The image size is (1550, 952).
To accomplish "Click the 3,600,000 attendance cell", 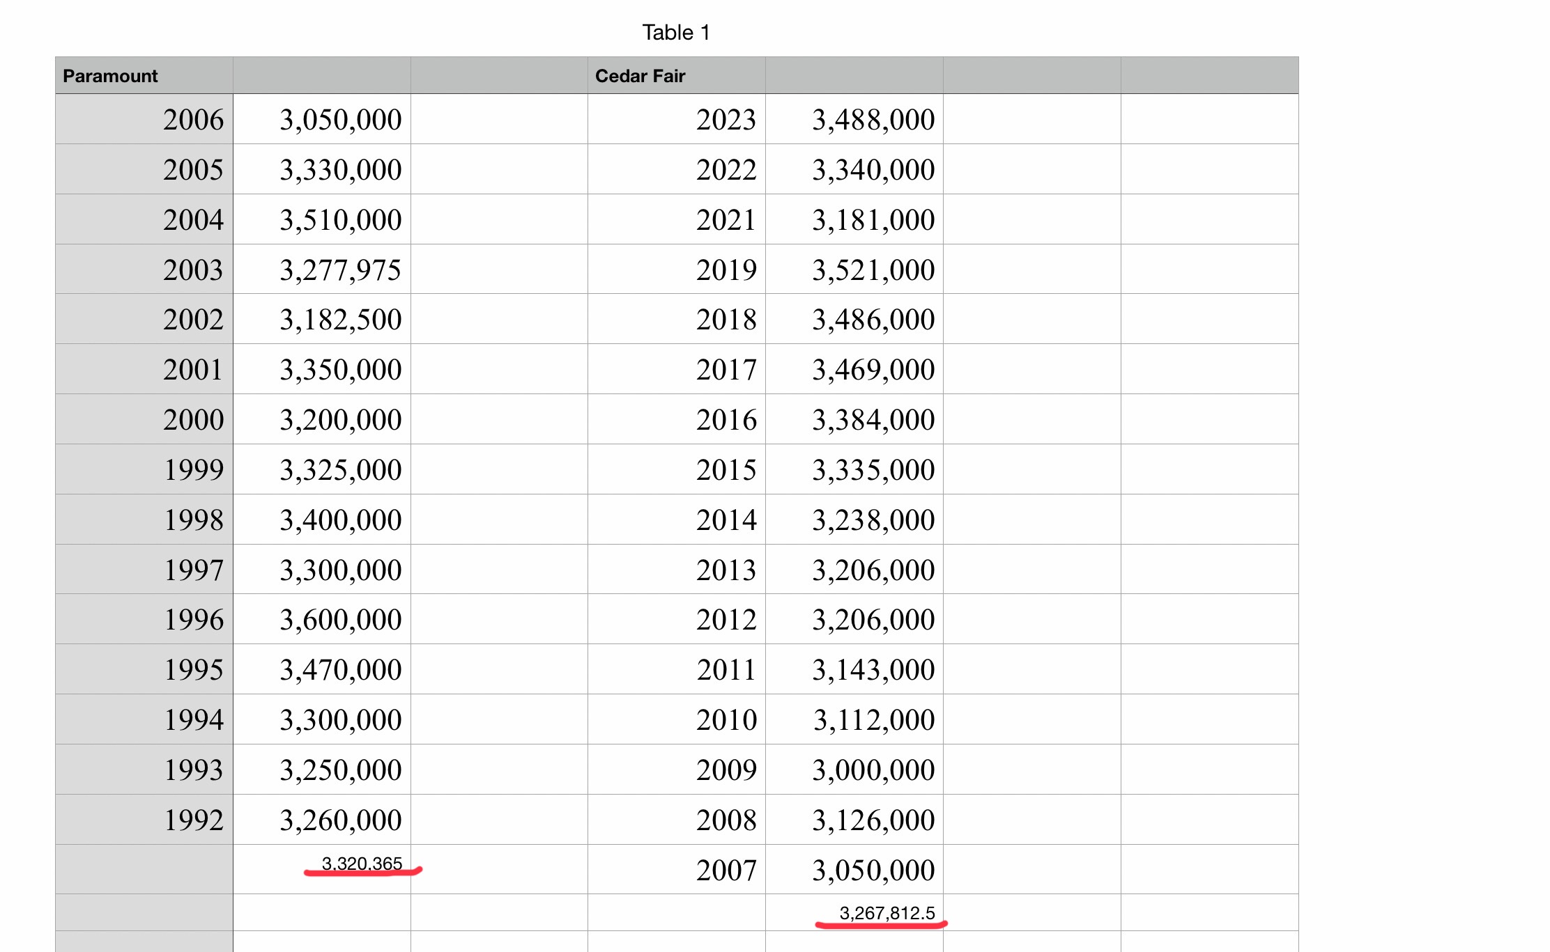I will pos(322,619).
